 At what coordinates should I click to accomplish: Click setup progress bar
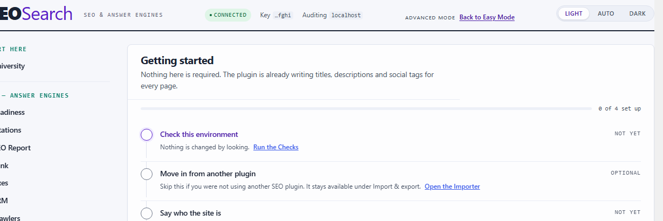click(366, 108)
